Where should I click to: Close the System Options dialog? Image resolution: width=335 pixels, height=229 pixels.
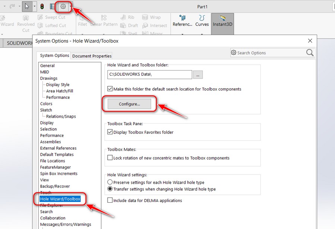click(x=310, y=41)
